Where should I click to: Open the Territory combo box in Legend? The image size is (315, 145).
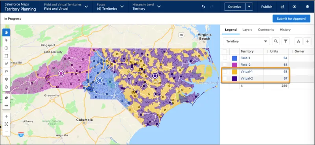point(246,41)
